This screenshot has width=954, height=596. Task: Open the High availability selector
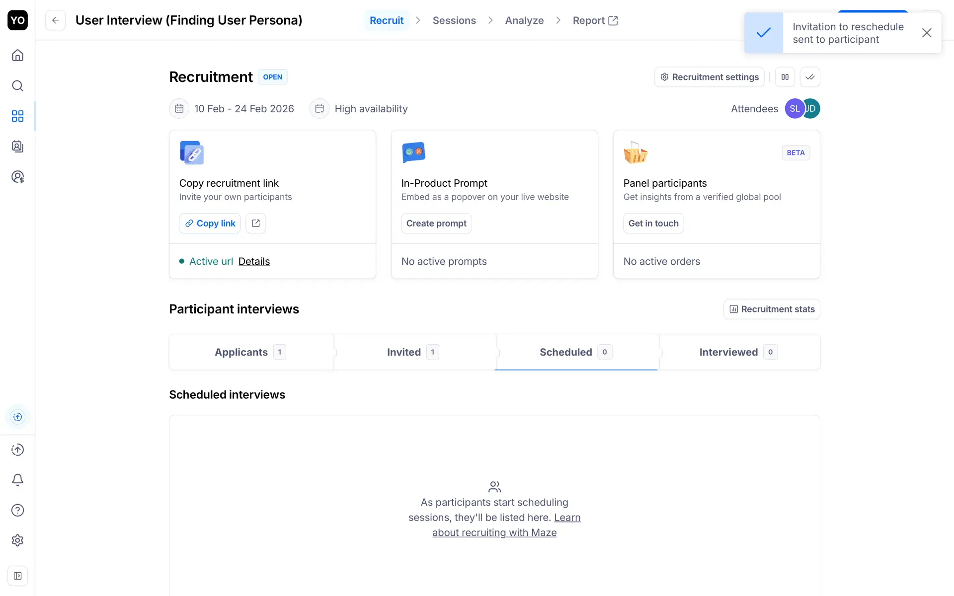(371, 109)
